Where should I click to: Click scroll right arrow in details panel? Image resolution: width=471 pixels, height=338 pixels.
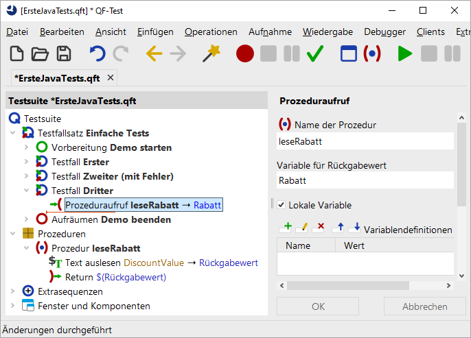448,285
